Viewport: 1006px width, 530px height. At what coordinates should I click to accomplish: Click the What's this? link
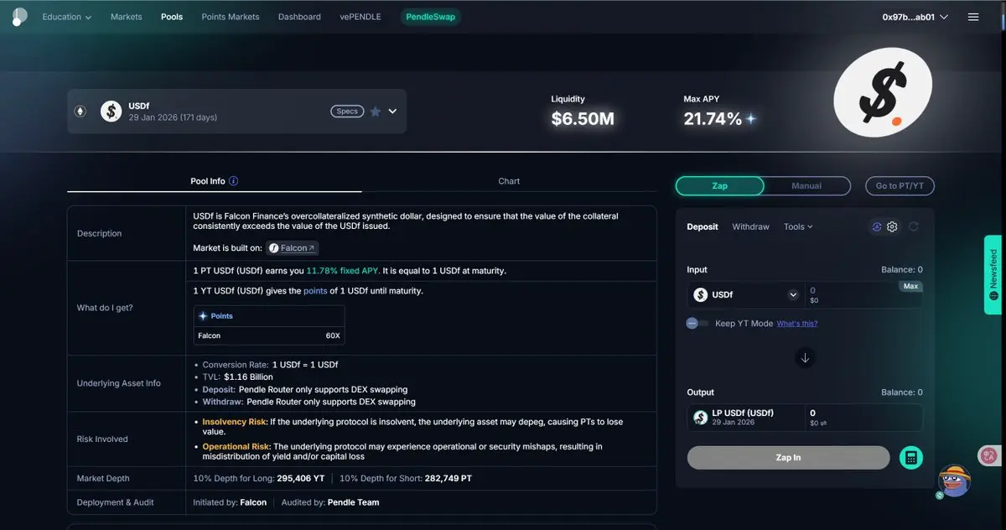pyautogui.click(x=797, y=323)
